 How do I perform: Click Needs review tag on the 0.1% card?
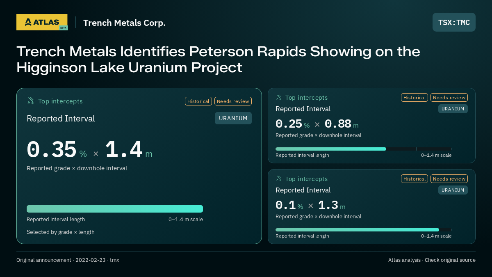tap(449, 179)
